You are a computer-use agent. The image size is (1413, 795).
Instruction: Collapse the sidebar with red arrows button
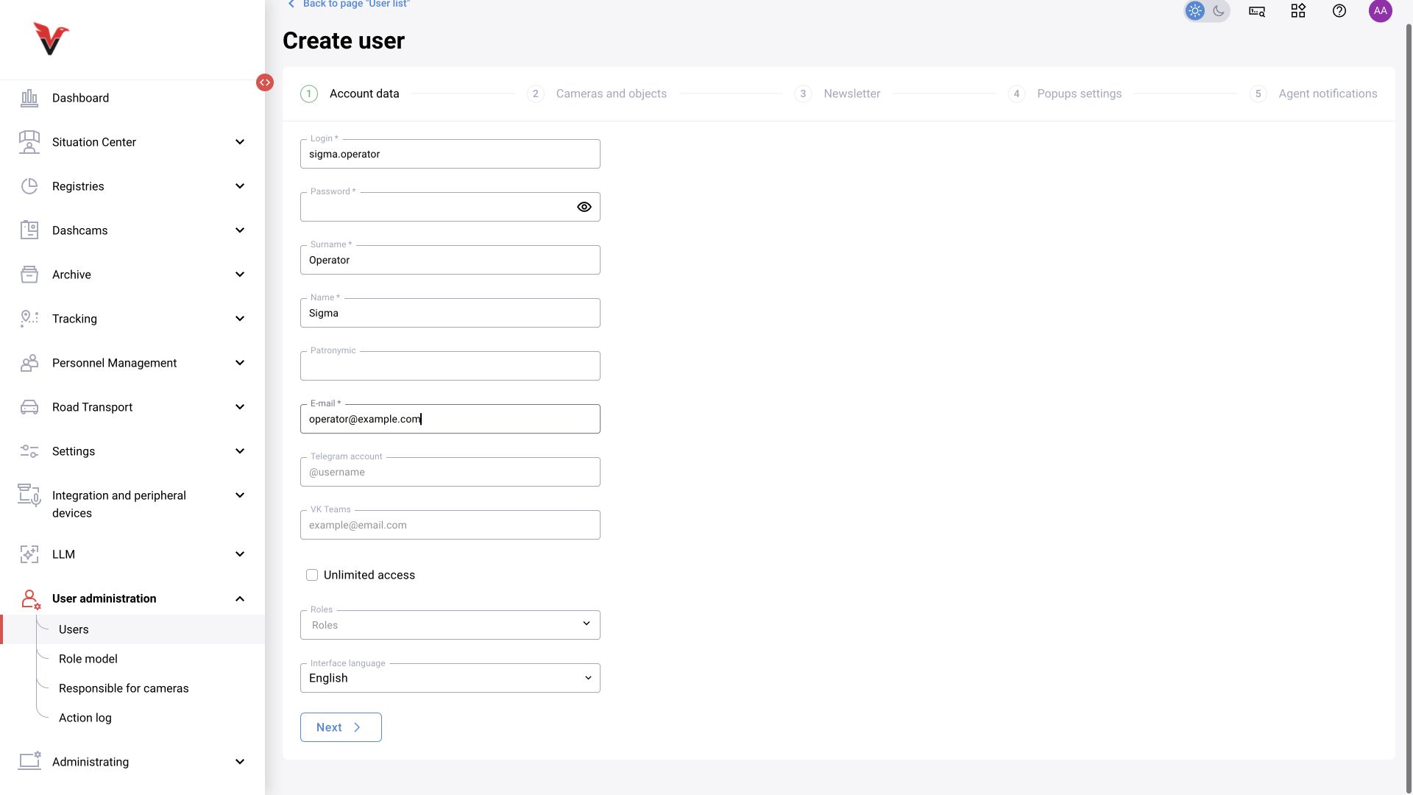coord(265,82)
